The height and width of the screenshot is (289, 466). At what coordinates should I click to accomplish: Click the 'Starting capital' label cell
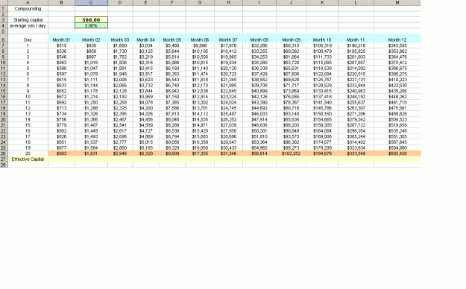pyautogui.click(x=28, y=20)
